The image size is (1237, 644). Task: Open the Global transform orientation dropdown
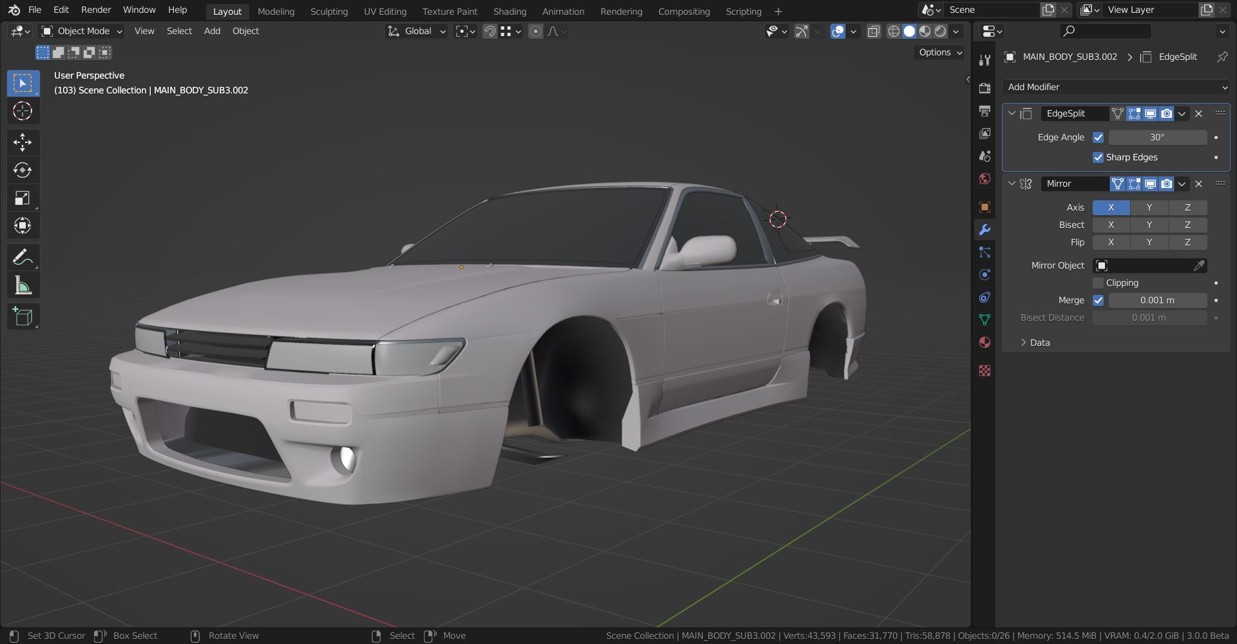click(417, 31)
